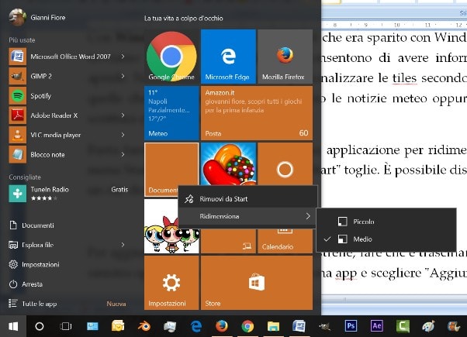The width and height of the screenshot is (467, 337).
Task: Click the Google Chrome tile
Action: click(x=171, y=57)
